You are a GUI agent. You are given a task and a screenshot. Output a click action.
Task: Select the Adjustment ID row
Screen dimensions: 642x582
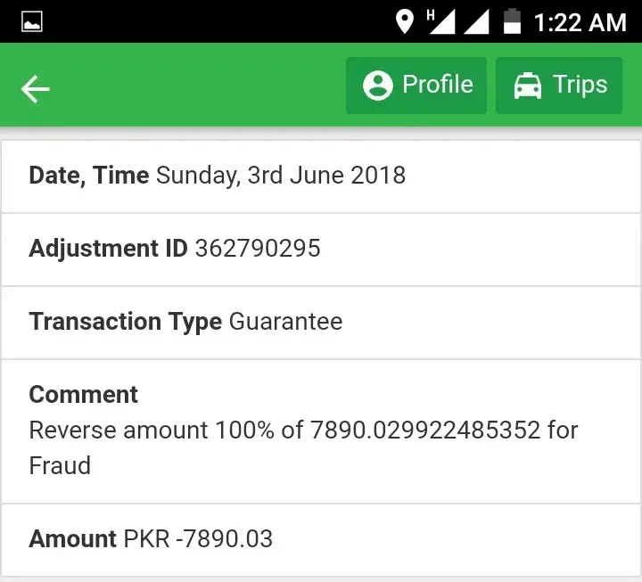pos(321,249)
